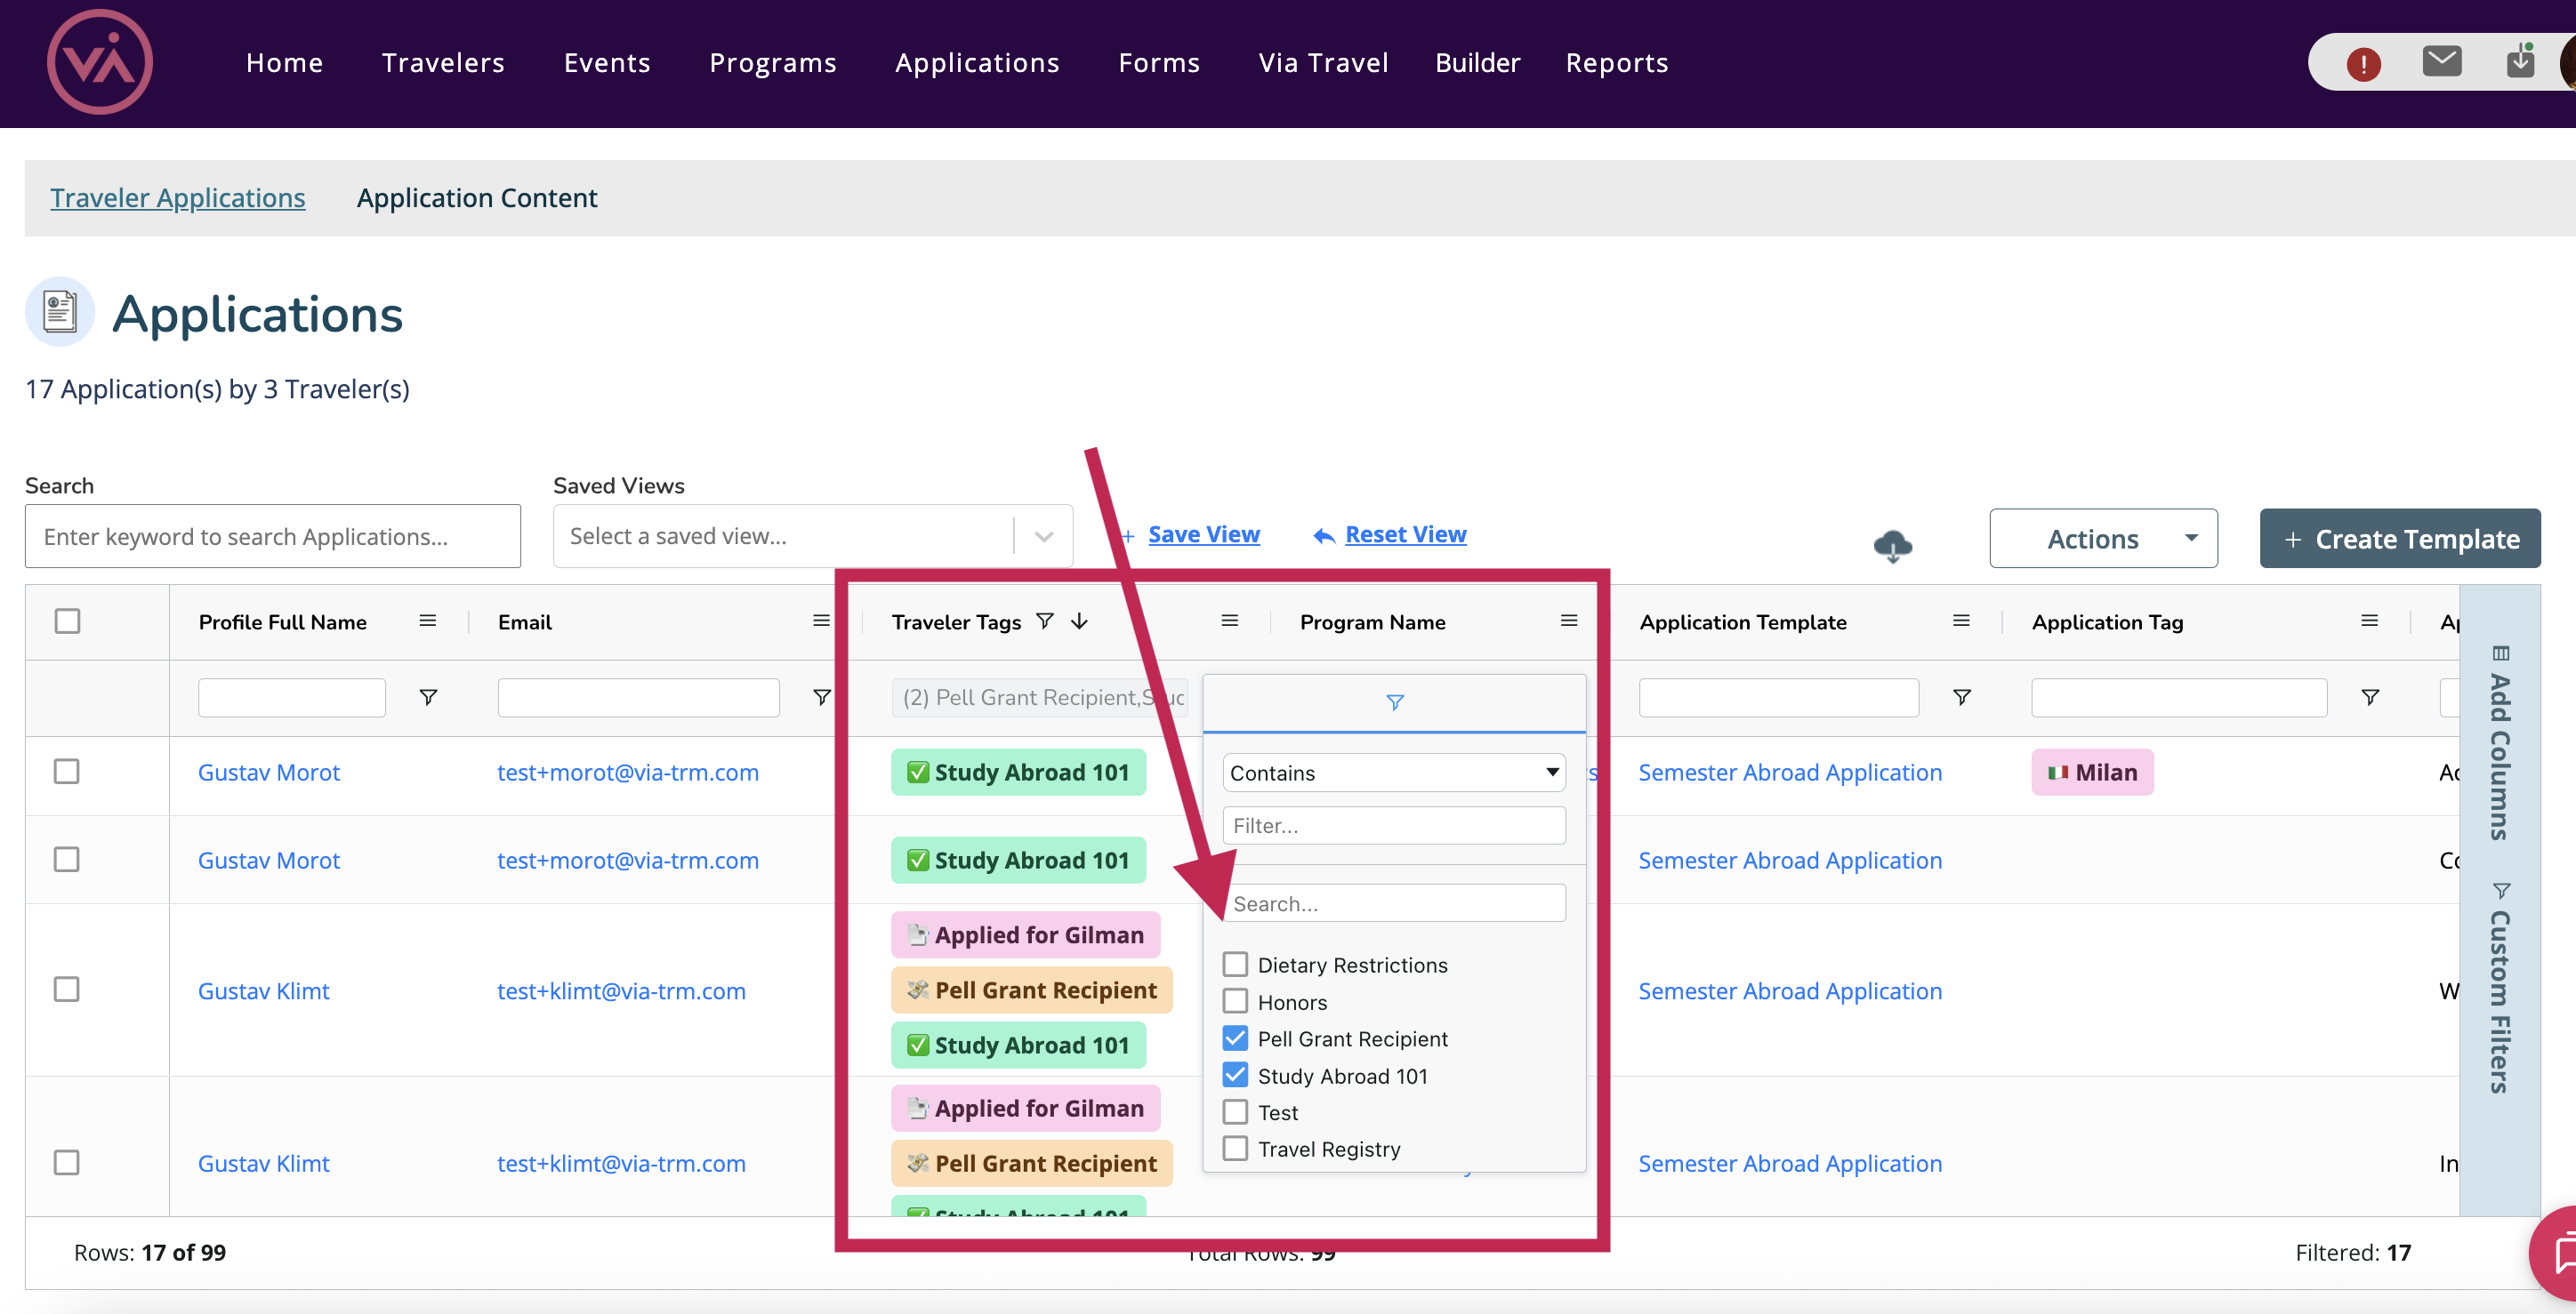Screen dimensions: 2576x1314
Task: Toggle the select-all header checkbox
Action: tap(67, 621)
